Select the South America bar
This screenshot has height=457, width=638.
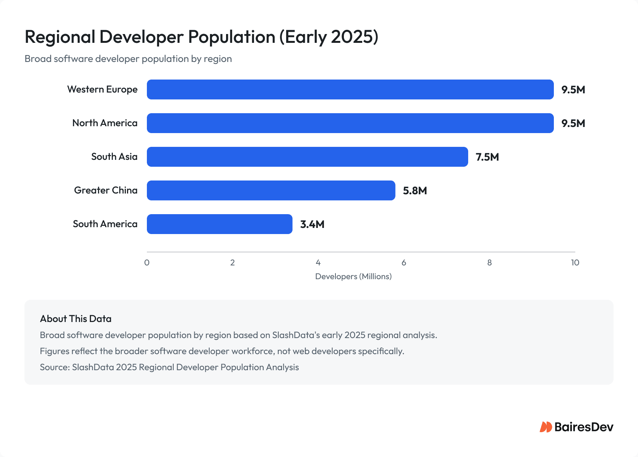[220, 224]
